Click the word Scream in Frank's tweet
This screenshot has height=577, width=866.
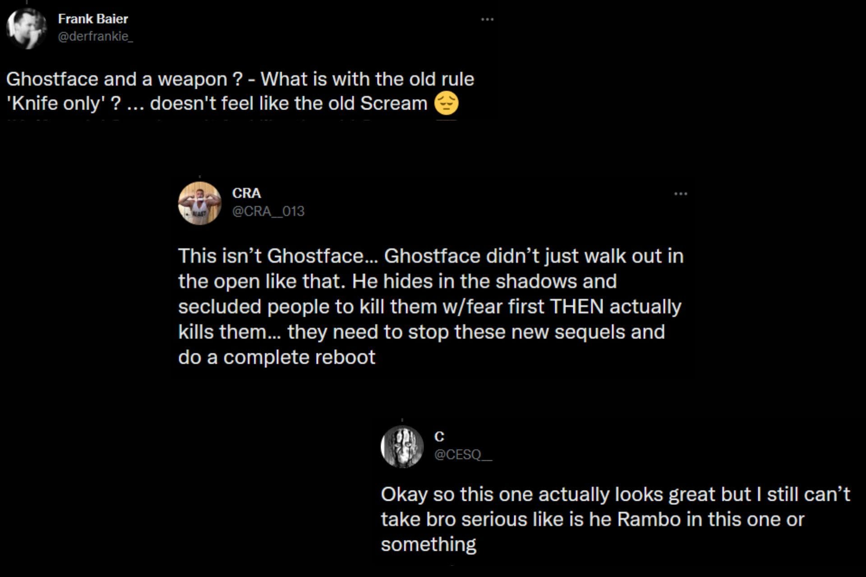(393, 103)
